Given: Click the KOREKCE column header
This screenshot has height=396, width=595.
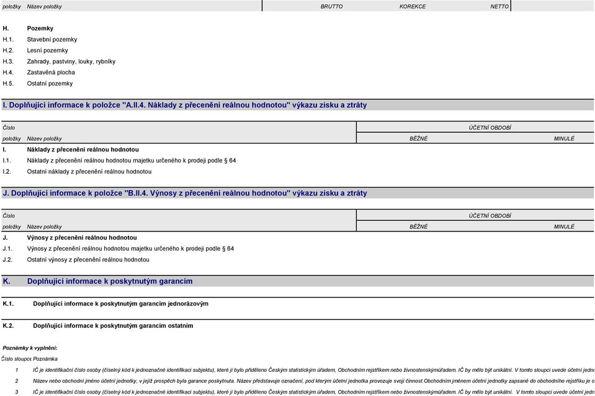Looking at the screenshot, I should (x=413, y=6).
